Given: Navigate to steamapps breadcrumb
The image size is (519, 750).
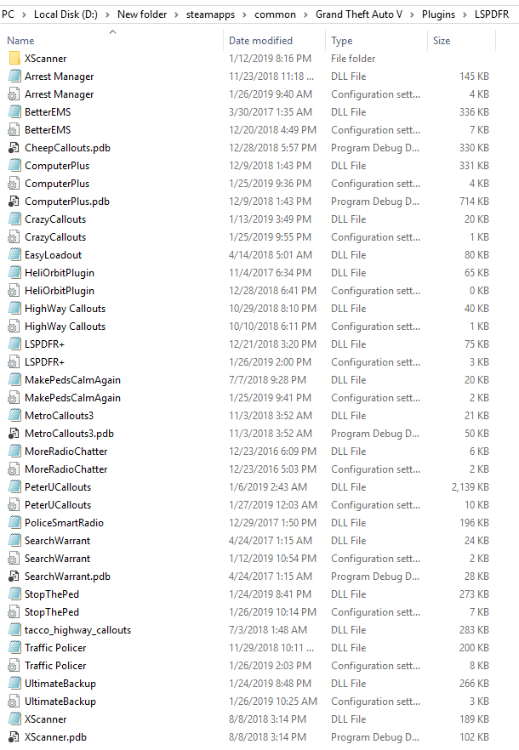Looking at the screenshot, I should pos(211,14).
